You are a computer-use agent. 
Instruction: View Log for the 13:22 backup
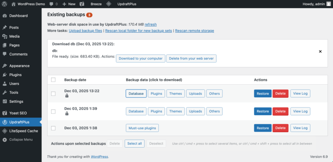[300, 93]
